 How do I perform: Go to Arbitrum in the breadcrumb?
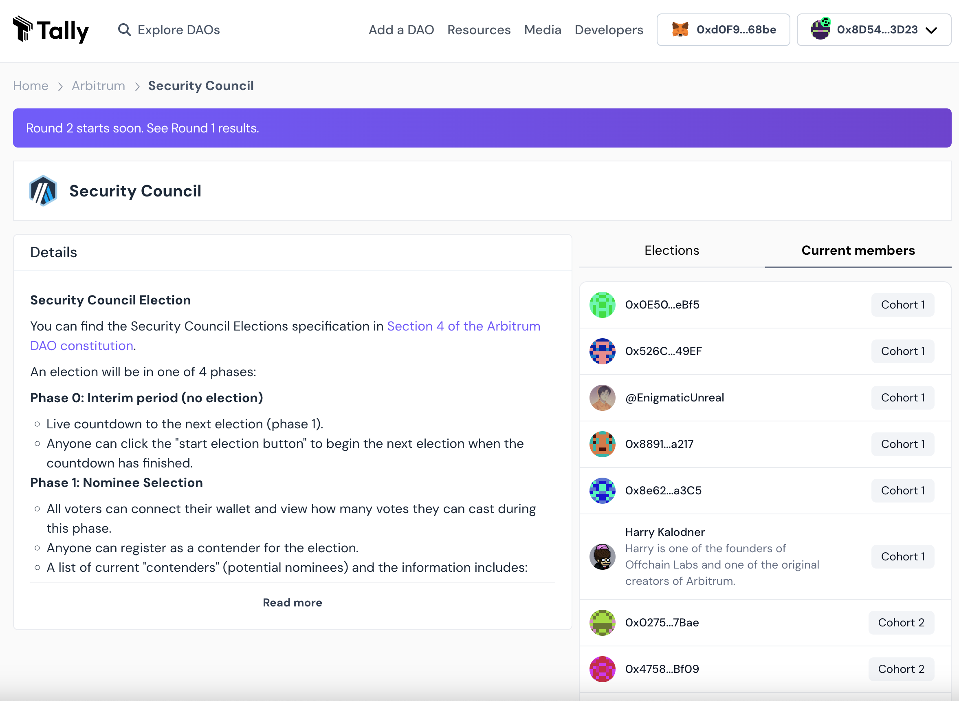(x=99, y=86)
